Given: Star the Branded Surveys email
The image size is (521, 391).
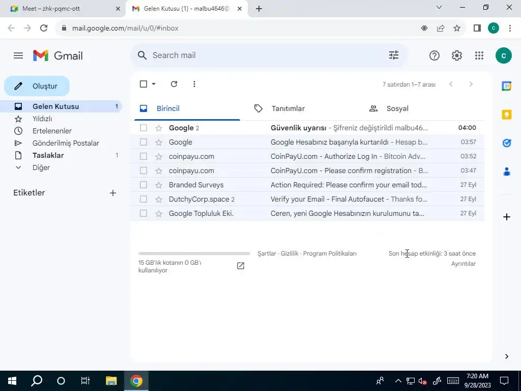Looking at the screenshot, I should pos(159,185).
